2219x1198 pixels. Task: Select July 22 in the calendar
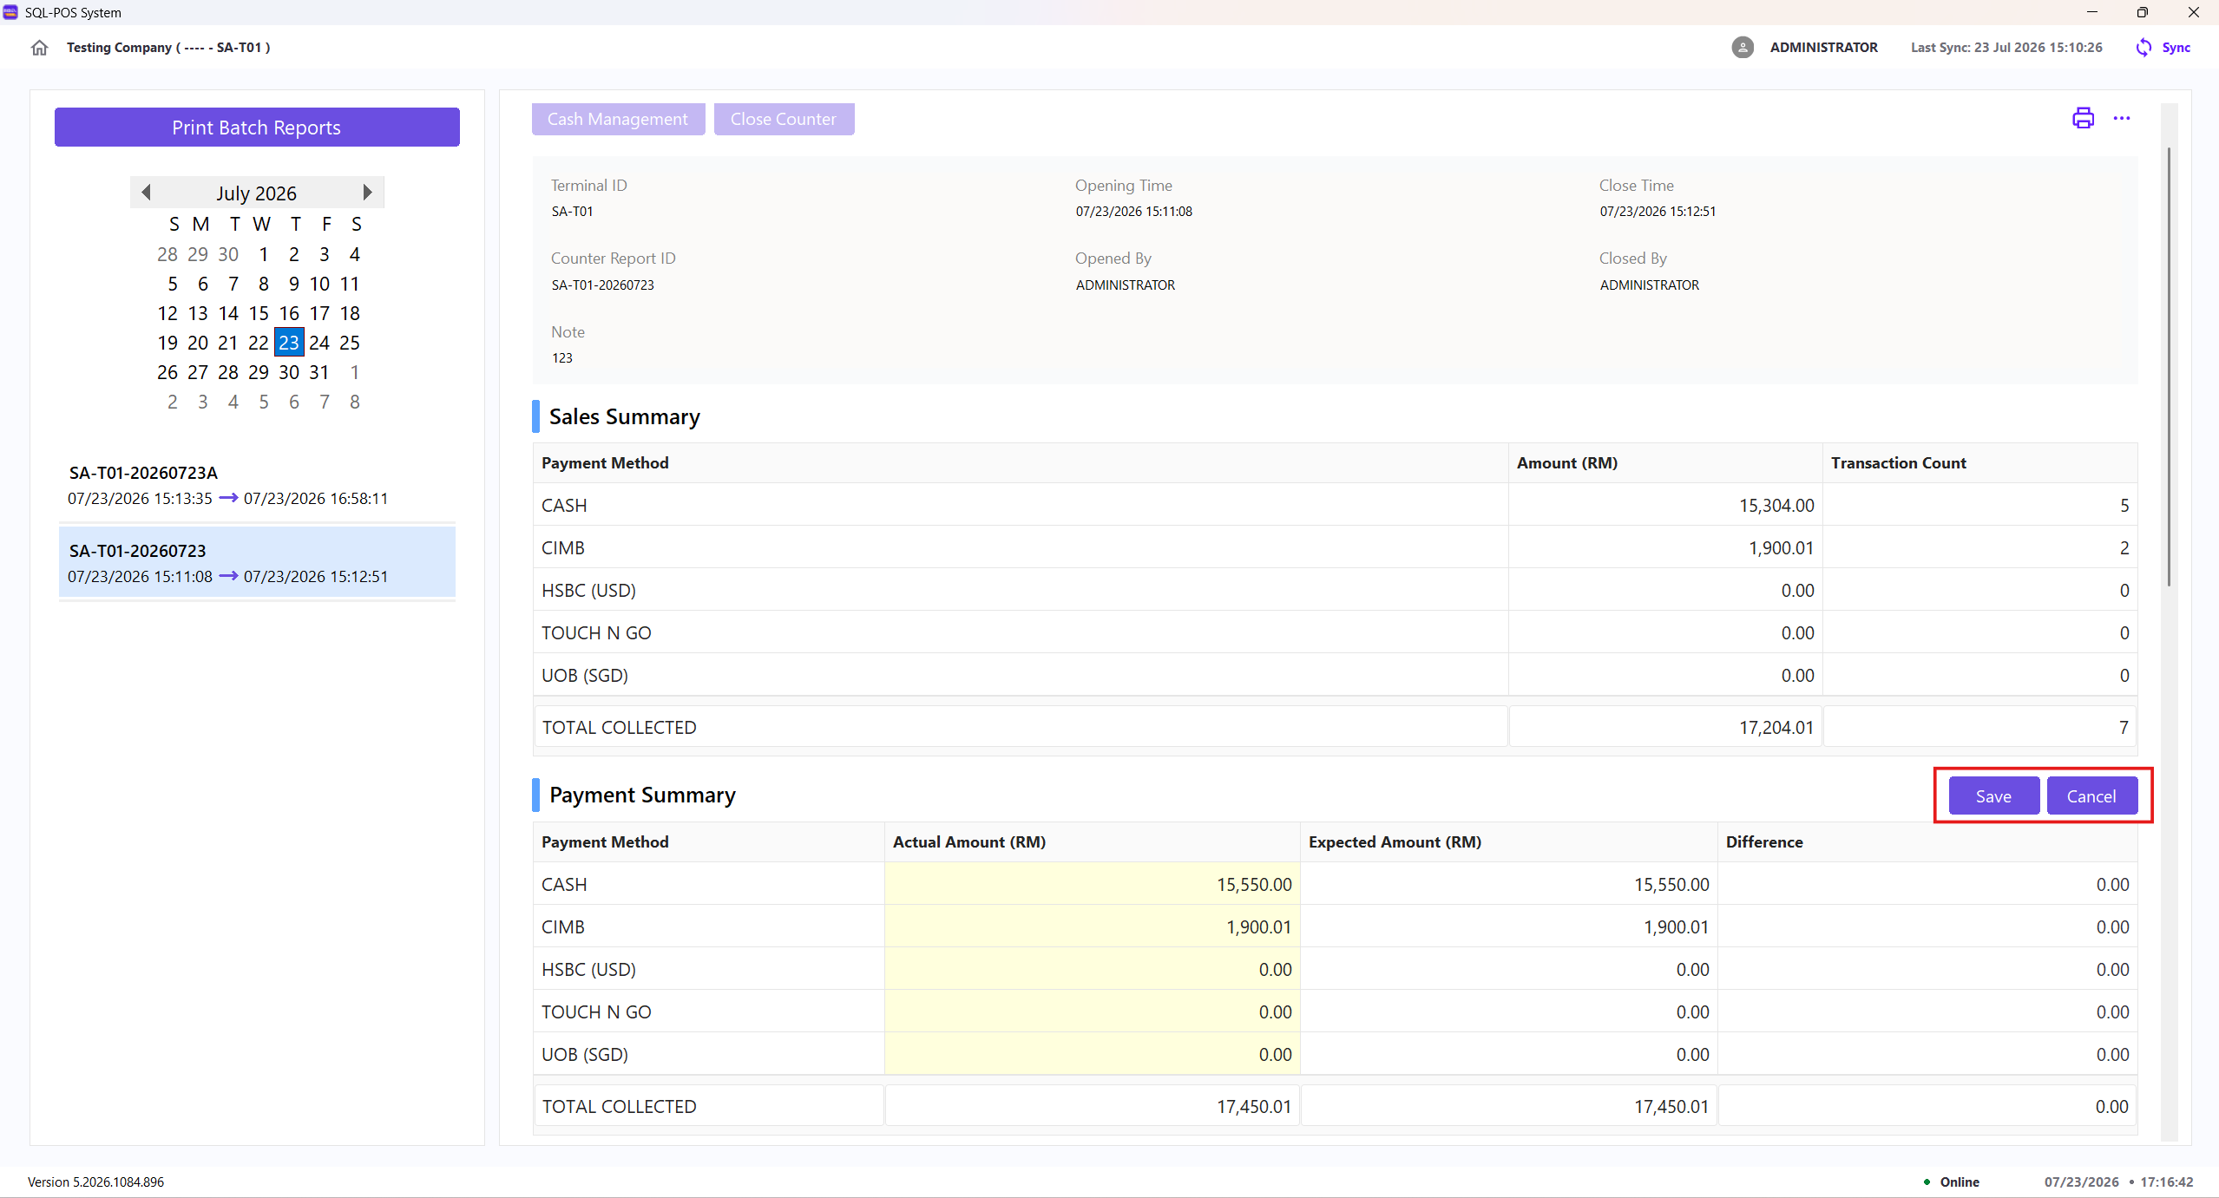point(259,343)
